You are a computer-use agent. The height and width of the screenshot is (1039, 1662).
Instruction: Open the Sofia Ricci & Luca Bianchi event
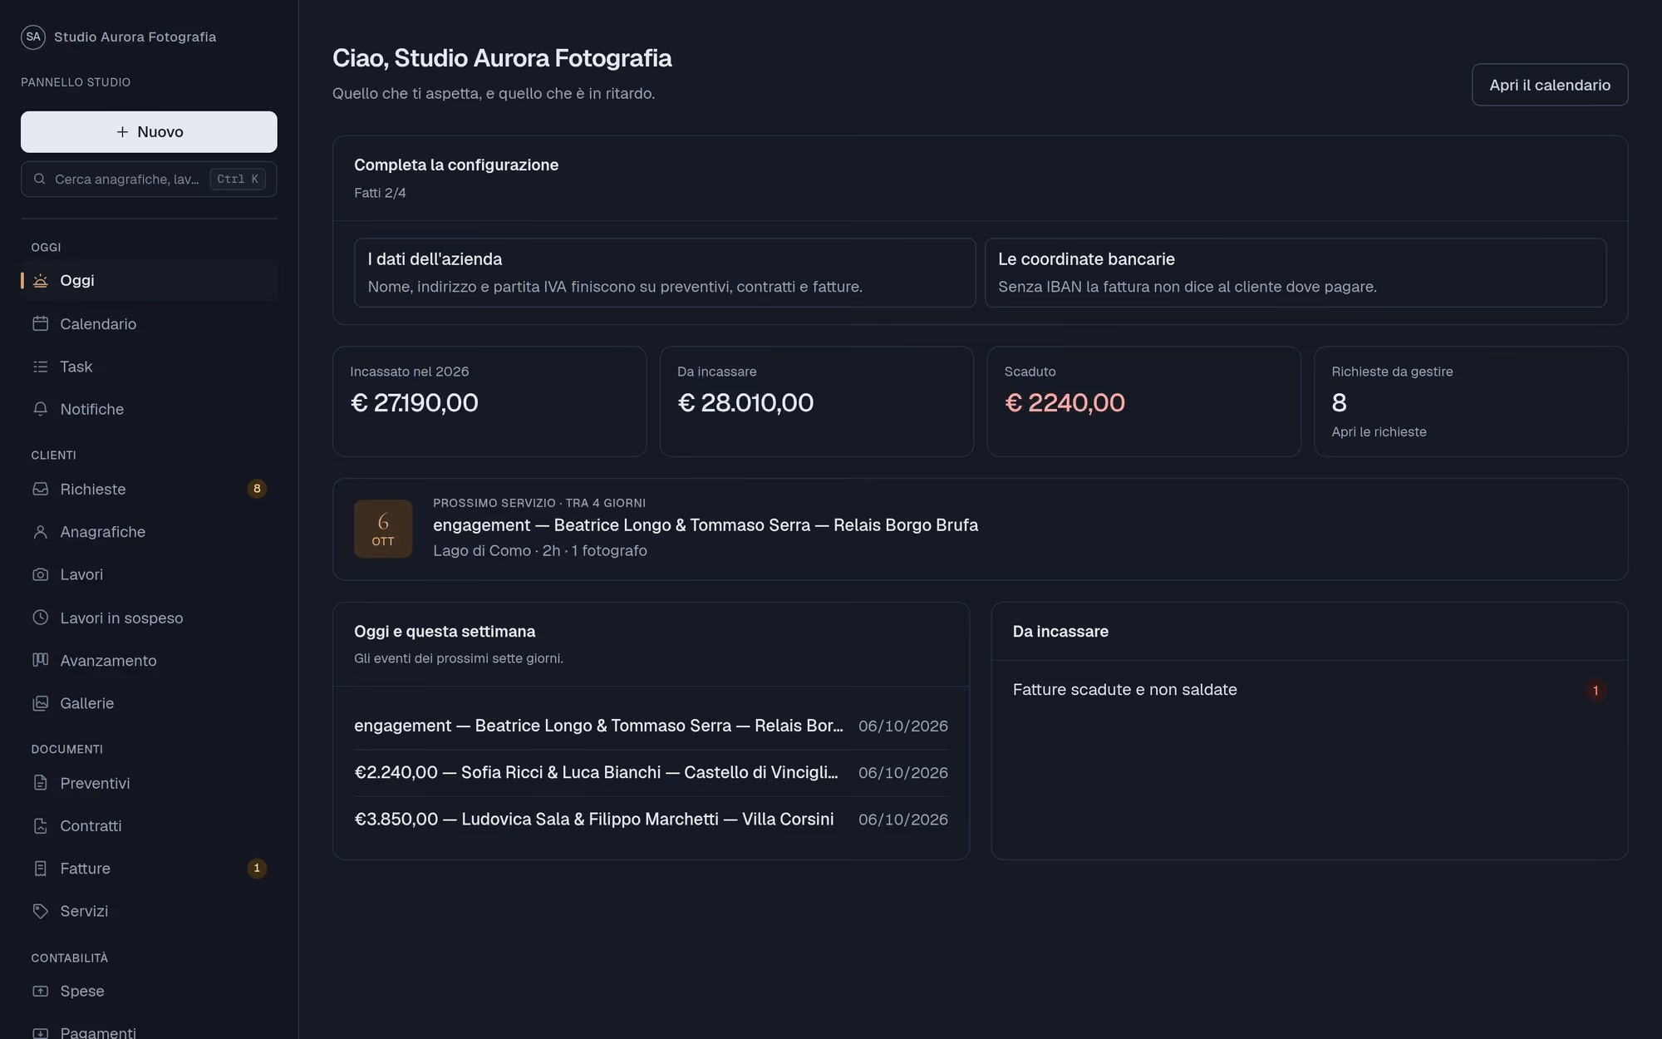pos(651,772)
